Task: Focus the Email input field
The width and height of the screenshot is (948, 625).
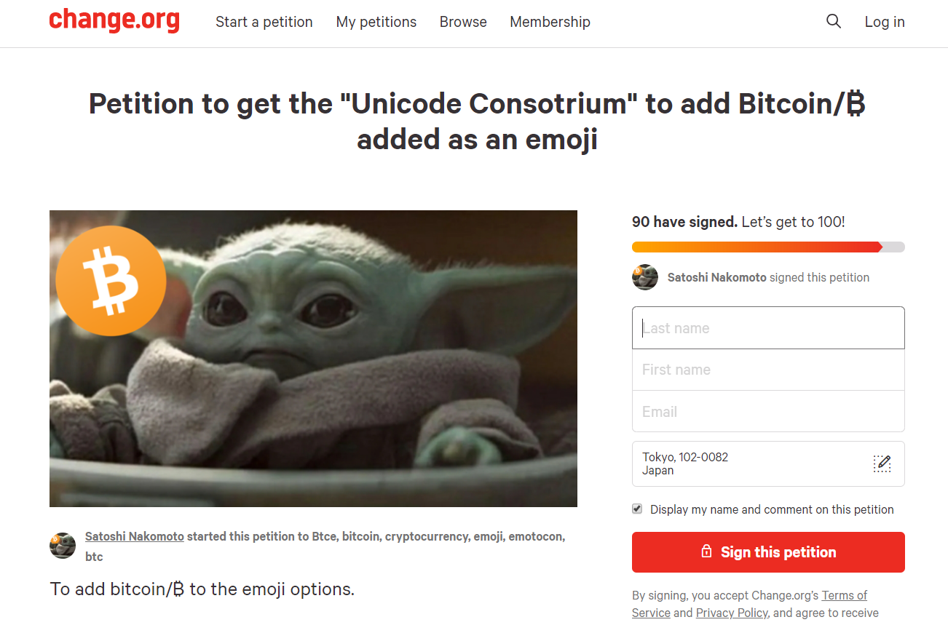Action: coord(768,412)
